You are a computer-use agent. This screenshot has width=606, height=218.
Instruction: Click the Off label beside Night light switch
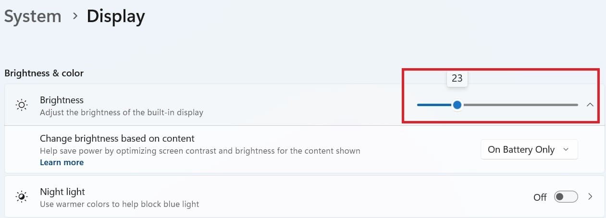click(x=540, y=197)
